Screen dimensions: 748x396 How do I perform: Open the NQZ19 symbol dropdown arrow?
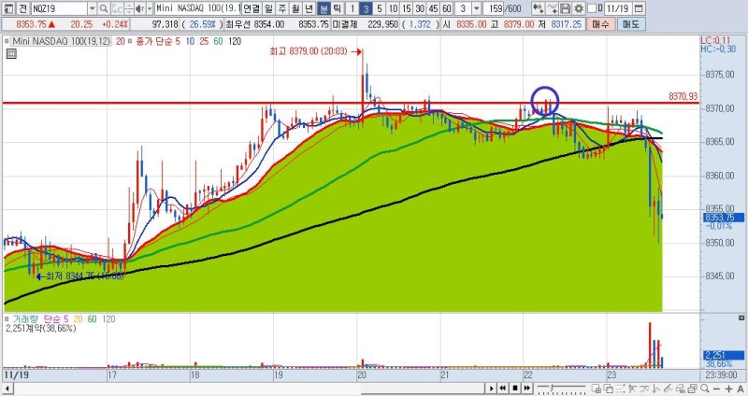pos(92,8)
